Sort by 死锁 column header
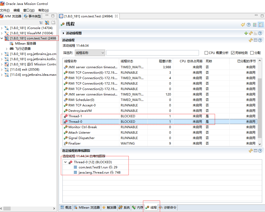 click(x=217, y=61)
